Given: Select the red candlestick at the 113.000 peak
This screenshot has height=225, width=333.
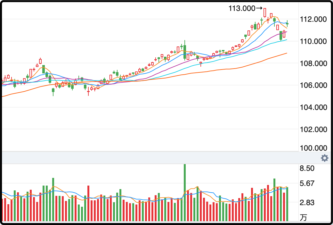Looking at the screenshot, I should 265,13.
